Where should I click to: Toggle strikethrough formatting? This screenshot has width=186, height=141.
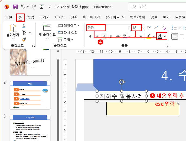tap(118, 36)
